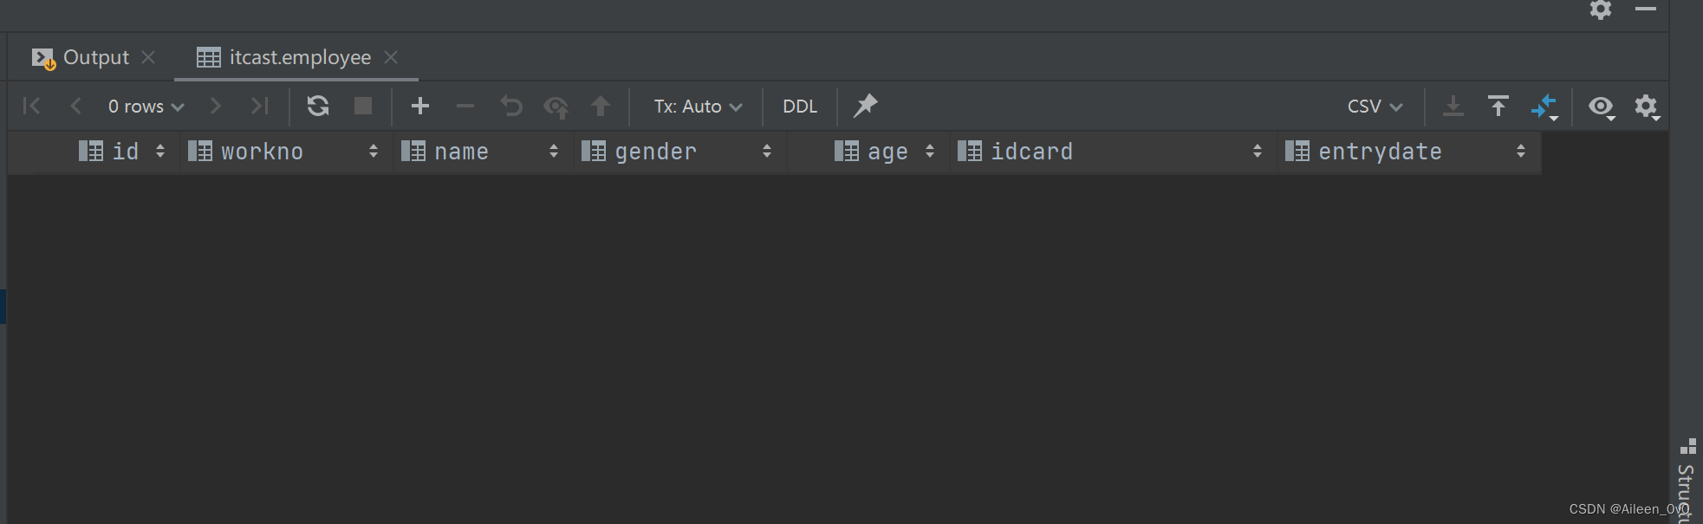The width and height of the screenshot is (1703, 524).
Task: Open the table settings gear icon
Action: coord(1646,106)
